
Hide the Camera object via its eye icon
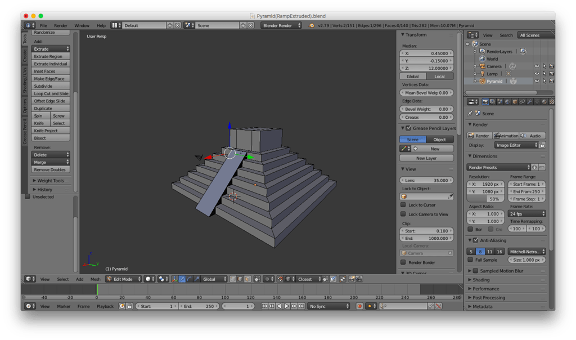(537, 66)
